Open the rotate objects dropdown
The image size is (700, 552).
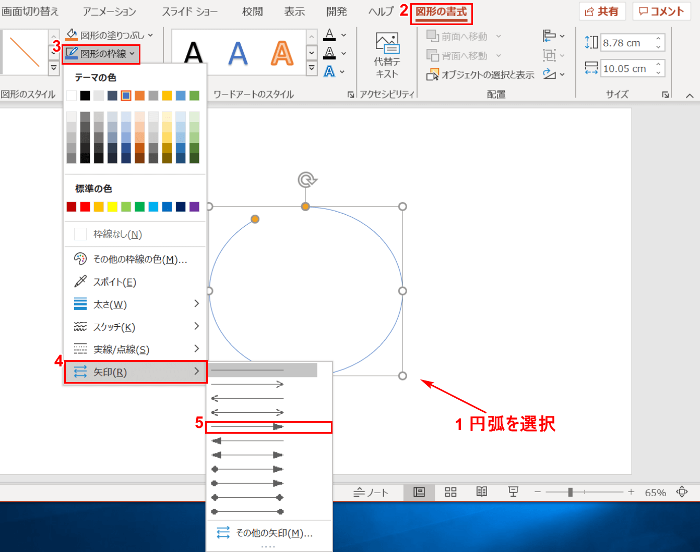pyautogui.click(x=553, y=75)
